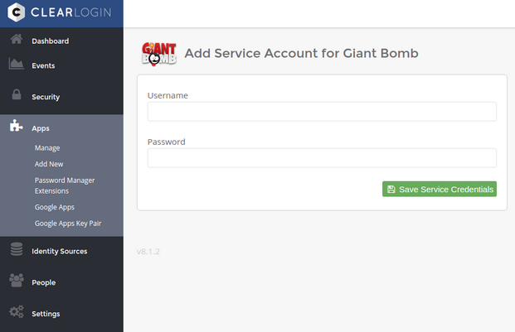This screenshot has width=515, height=332.
Task: Click the Dashboard home icon
Action: 16,39
